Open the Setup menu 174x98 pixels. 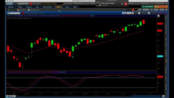162,10
